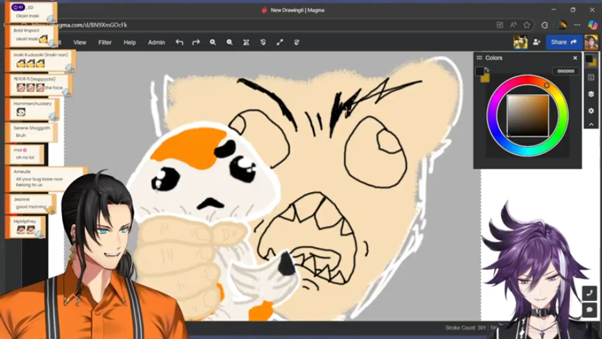Close the Colors panel

pos(575,58)
